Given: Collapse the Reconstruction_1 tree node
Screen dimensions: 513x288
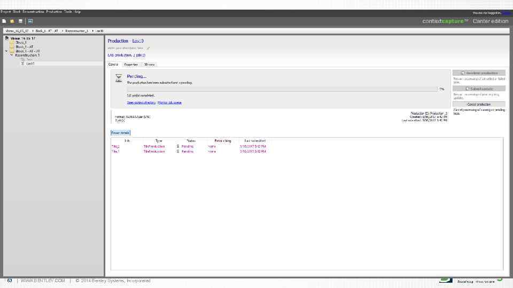Looking at the screenshot, I should [11, 55].
